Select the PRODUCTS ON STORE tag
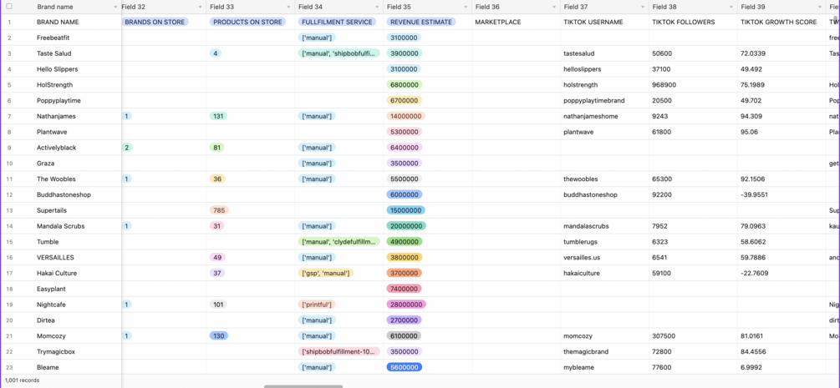The width and height of the screenshot is (840, 388). pos(247,22)
